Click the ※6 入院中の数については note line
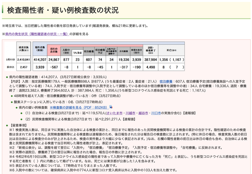 (x=93, y=170)
